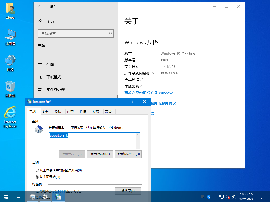The image size is (270, 202).
Task: Select the 网络 desktop icon
Action: (10, 63)
